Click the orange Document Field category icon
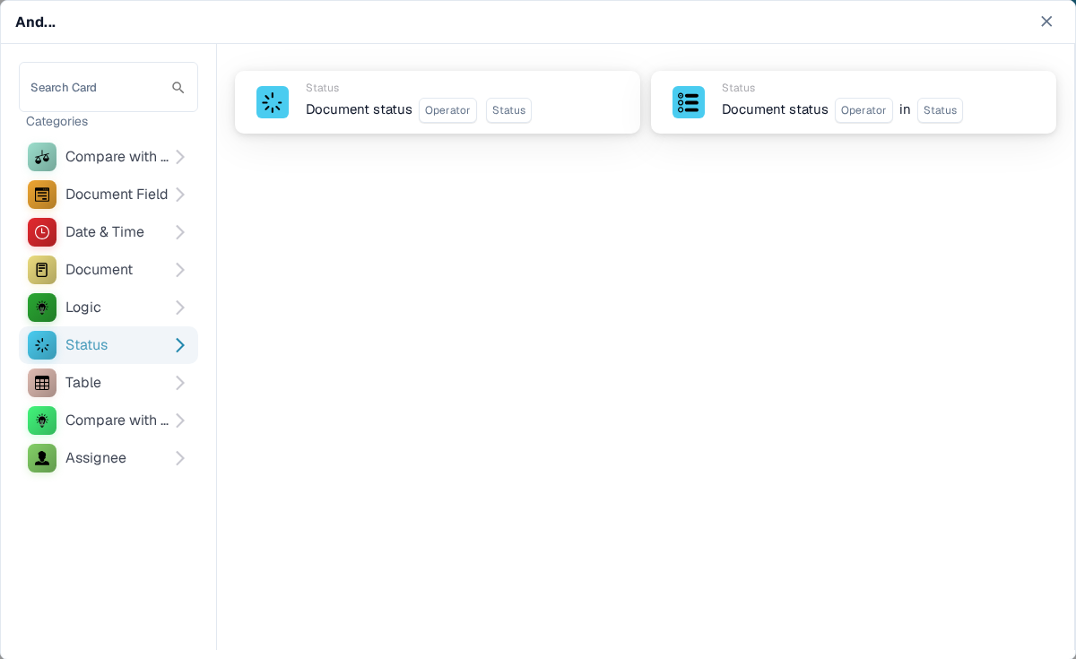The image size is (1076, 659). point(42,195)
